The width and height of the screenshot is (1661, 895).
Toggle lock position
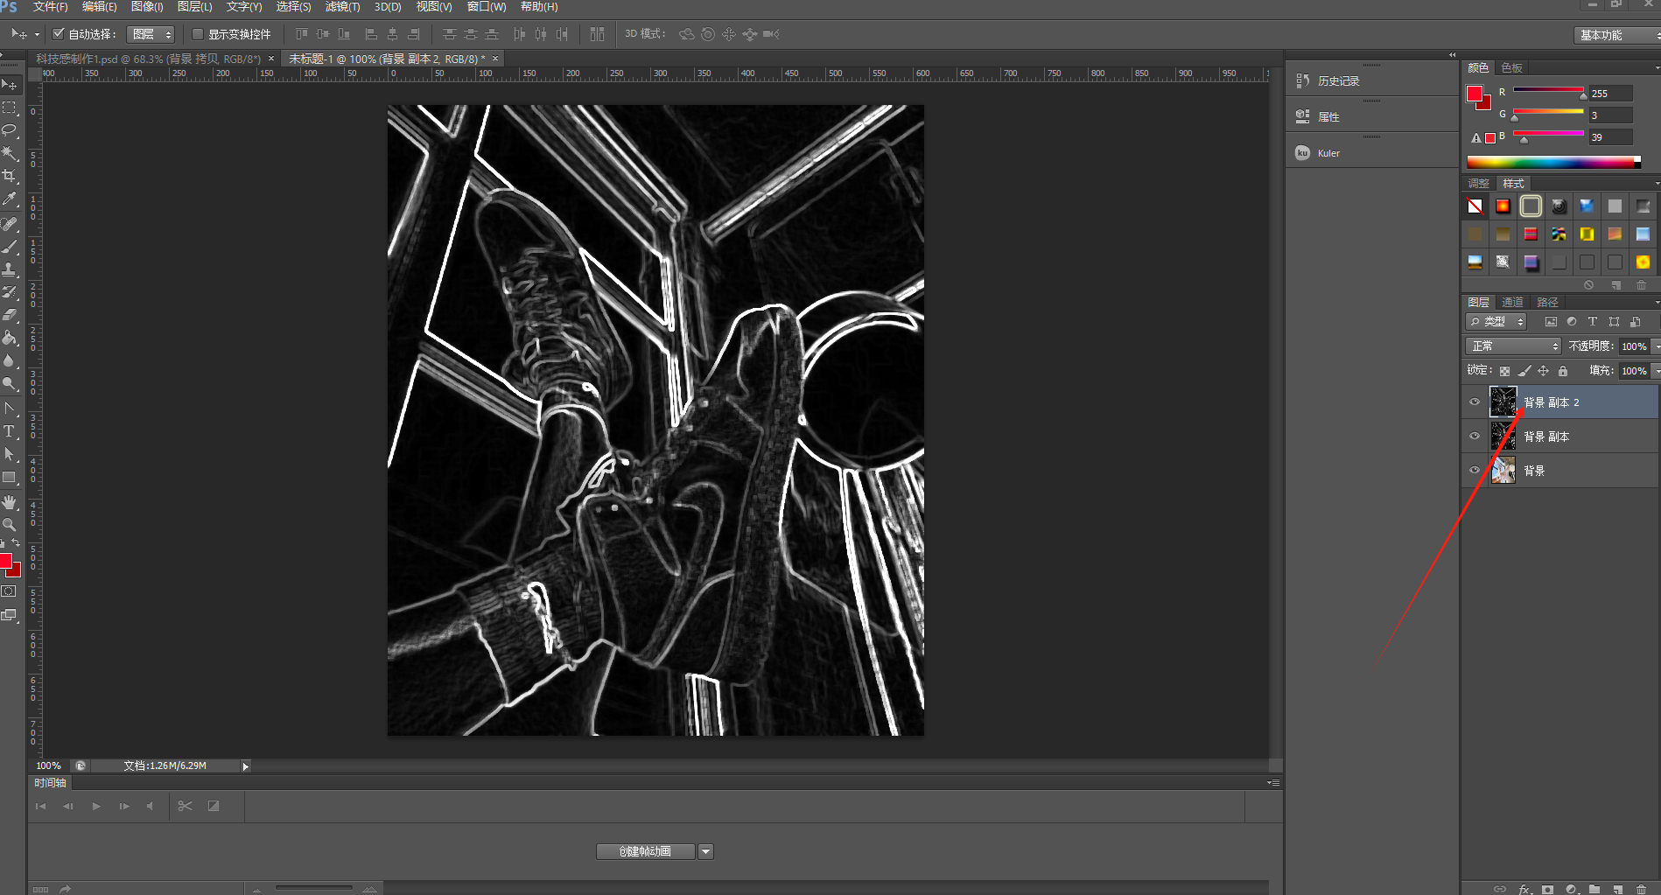pyautogui.click(x=1544, y=371)
